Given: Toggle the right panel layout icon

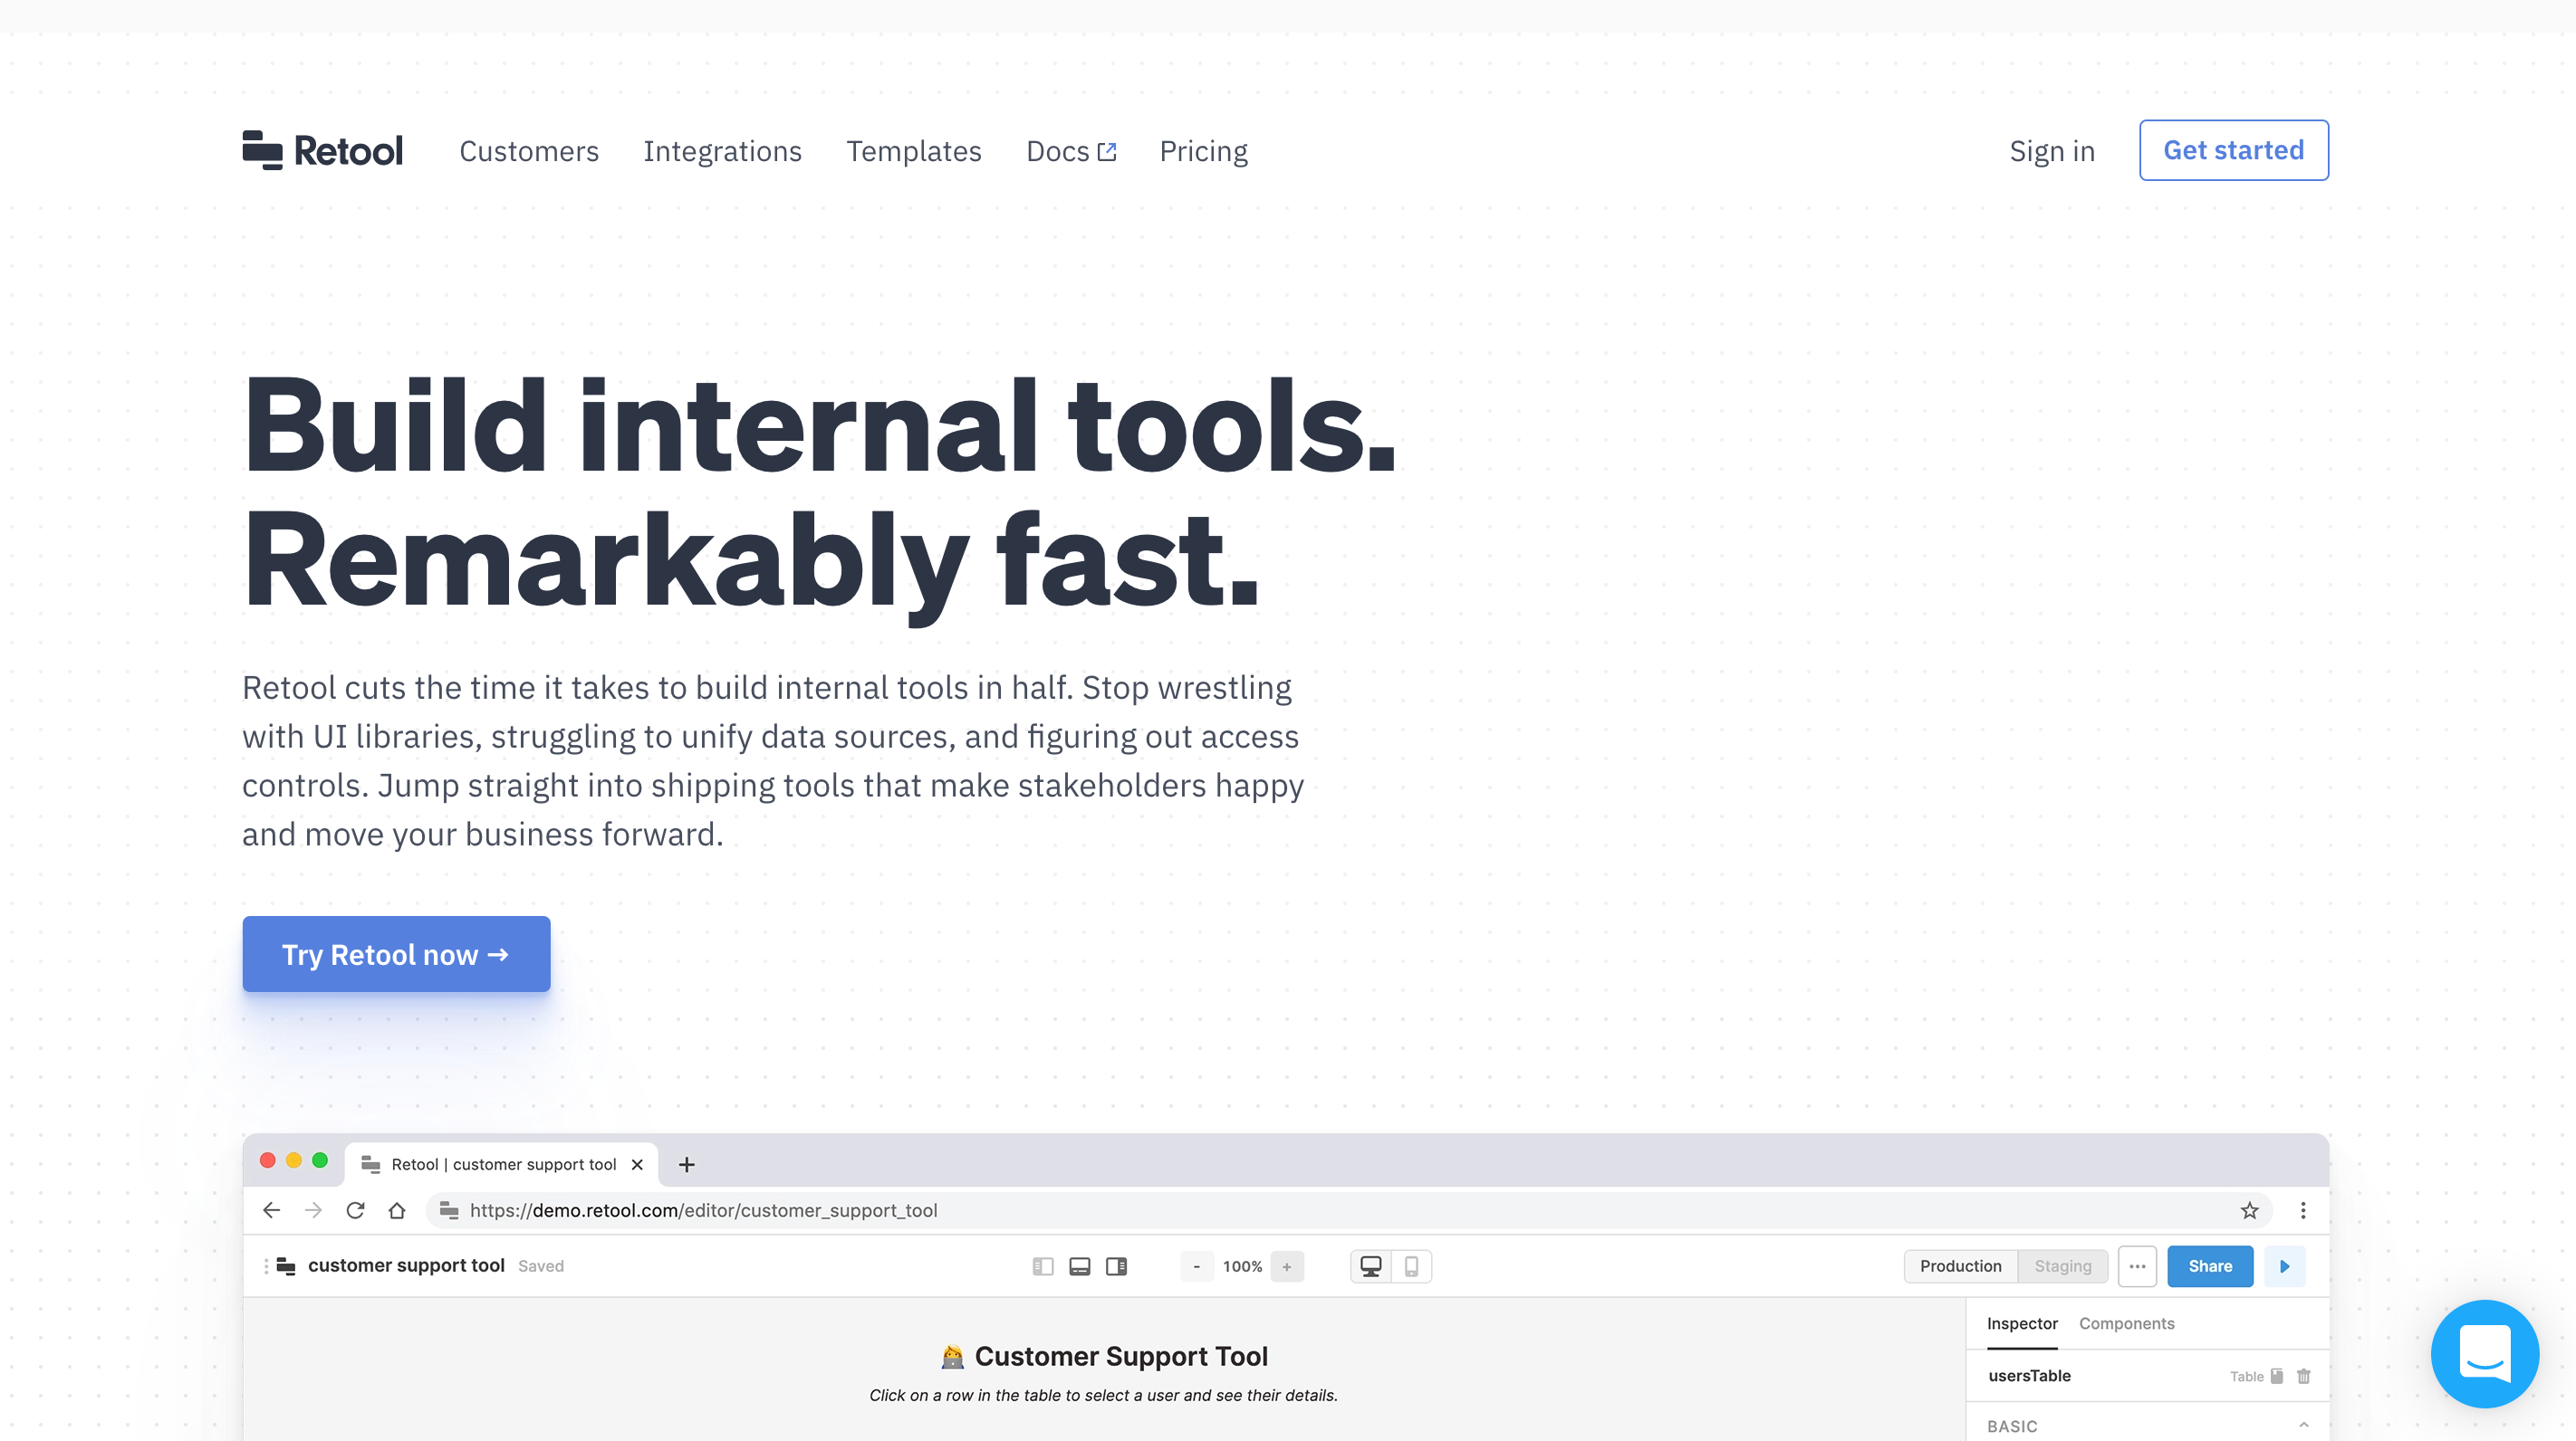Looking at the screenshot, I should point(1116,1266).
